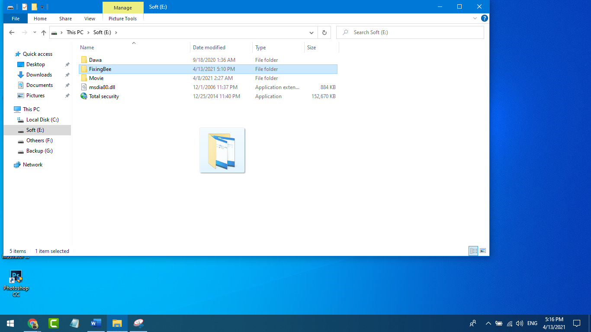Customize Quick Access Toolbar dropdown
Viewport: 591px width, 332px height.
point(42,7)
